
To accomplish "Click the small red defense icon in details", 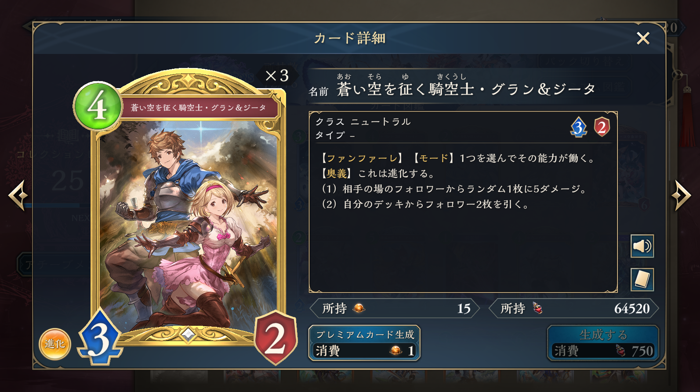I will 602,127.
